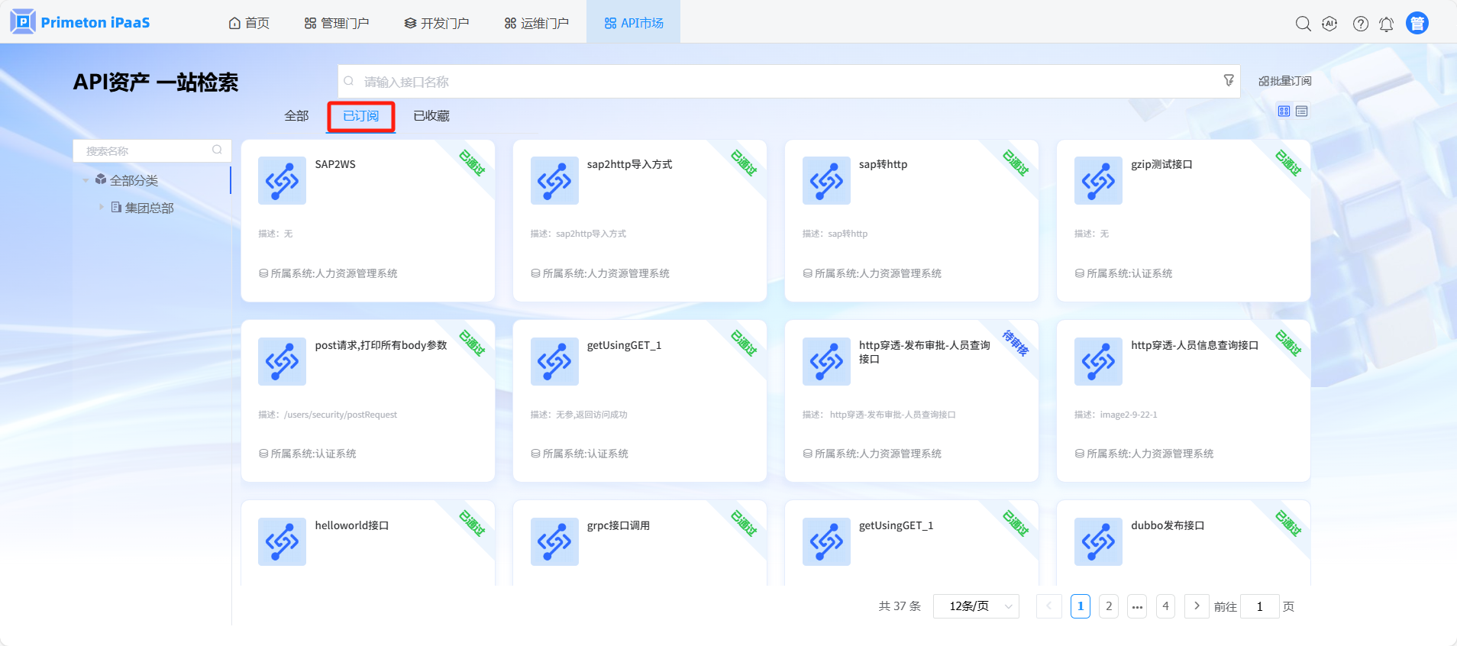Image resolution: width=1457 pixels, height=646 pixels.
Task: Click the user avatar icon
Action: (1417, 24)
